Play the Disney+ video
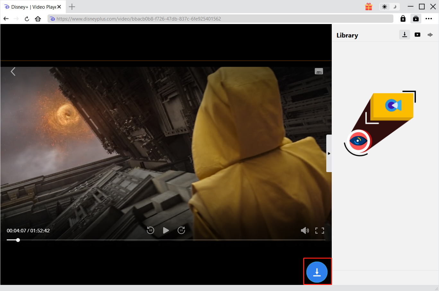Screen dimensions: 439x291 point(166,230)
